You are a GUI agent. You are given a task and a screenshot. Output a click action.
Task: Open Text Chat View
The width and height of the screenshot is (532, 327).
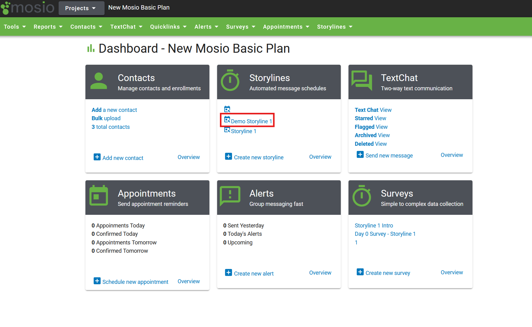pos(373,110)
